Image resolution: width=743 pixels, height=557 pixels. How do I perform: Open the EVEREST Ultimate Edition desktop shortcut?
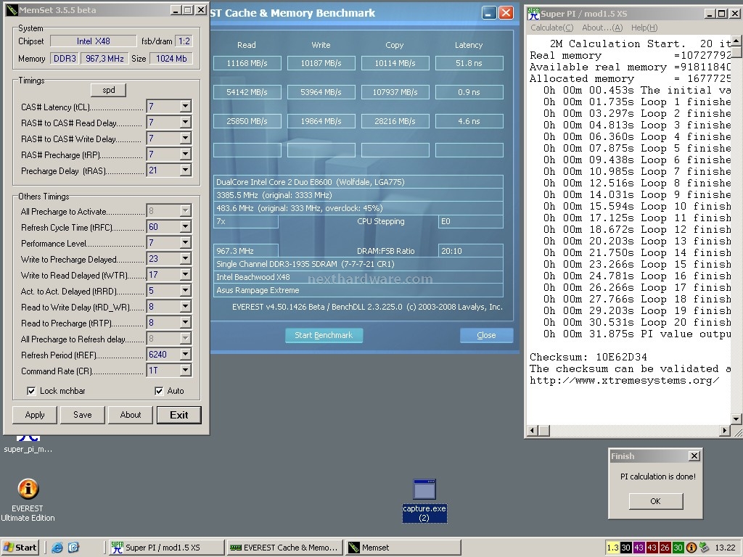(x=28, y=500)
